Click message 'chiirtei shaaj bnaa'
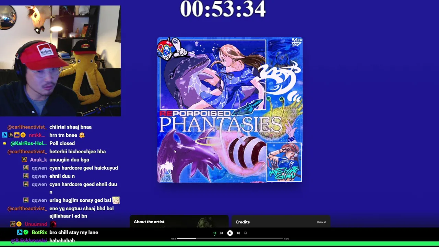 tap(70, 127)
